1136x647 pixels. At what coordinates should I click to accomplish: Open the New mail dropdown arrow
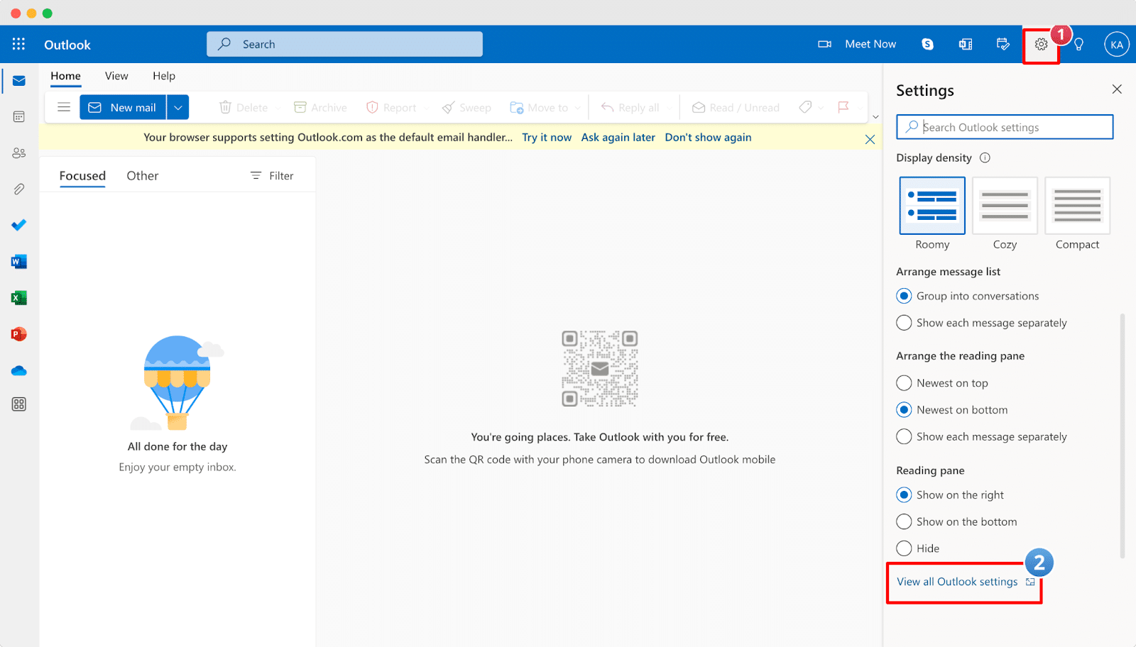click(x=177, y=106)
